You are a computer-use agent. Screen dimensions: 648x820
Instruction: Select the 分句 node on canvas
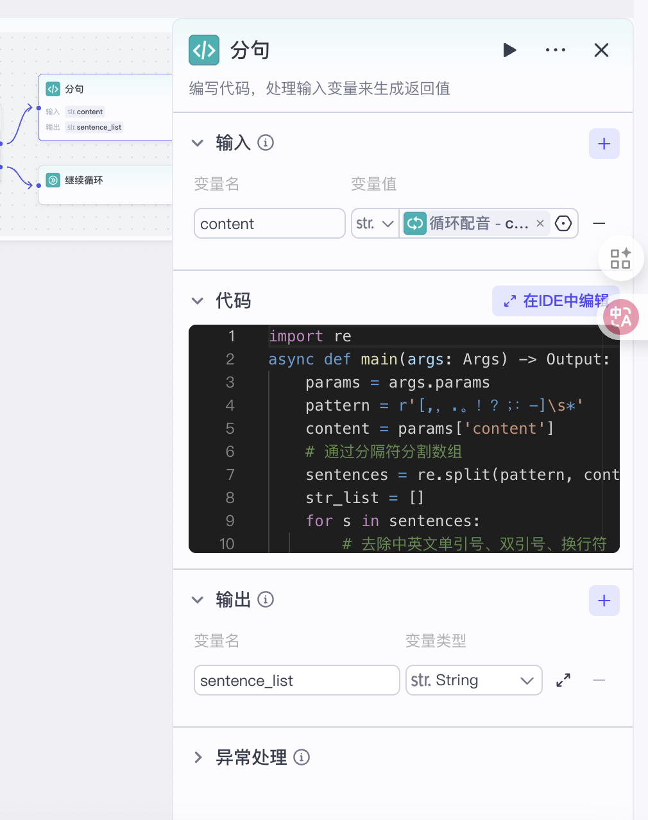coord(105,107)
